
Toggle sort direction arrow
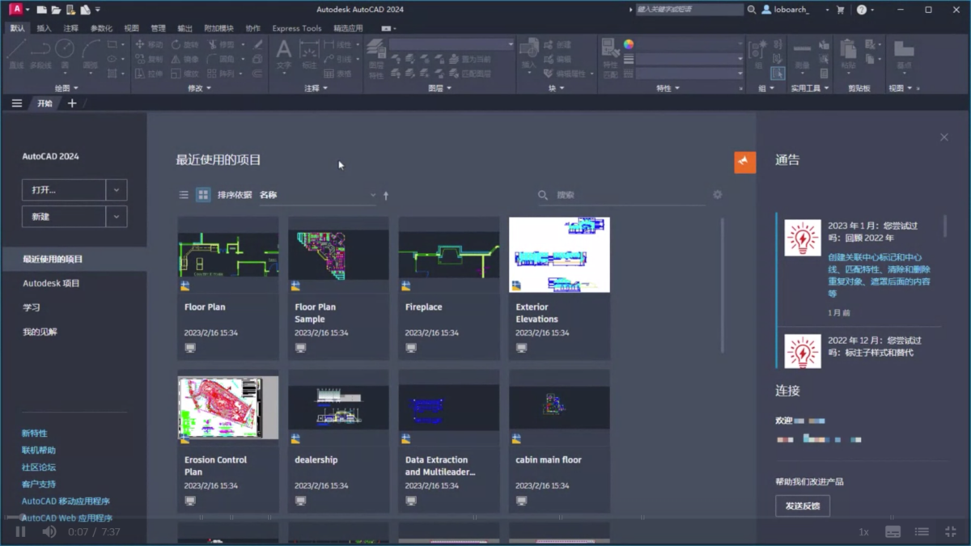(386, 195)
